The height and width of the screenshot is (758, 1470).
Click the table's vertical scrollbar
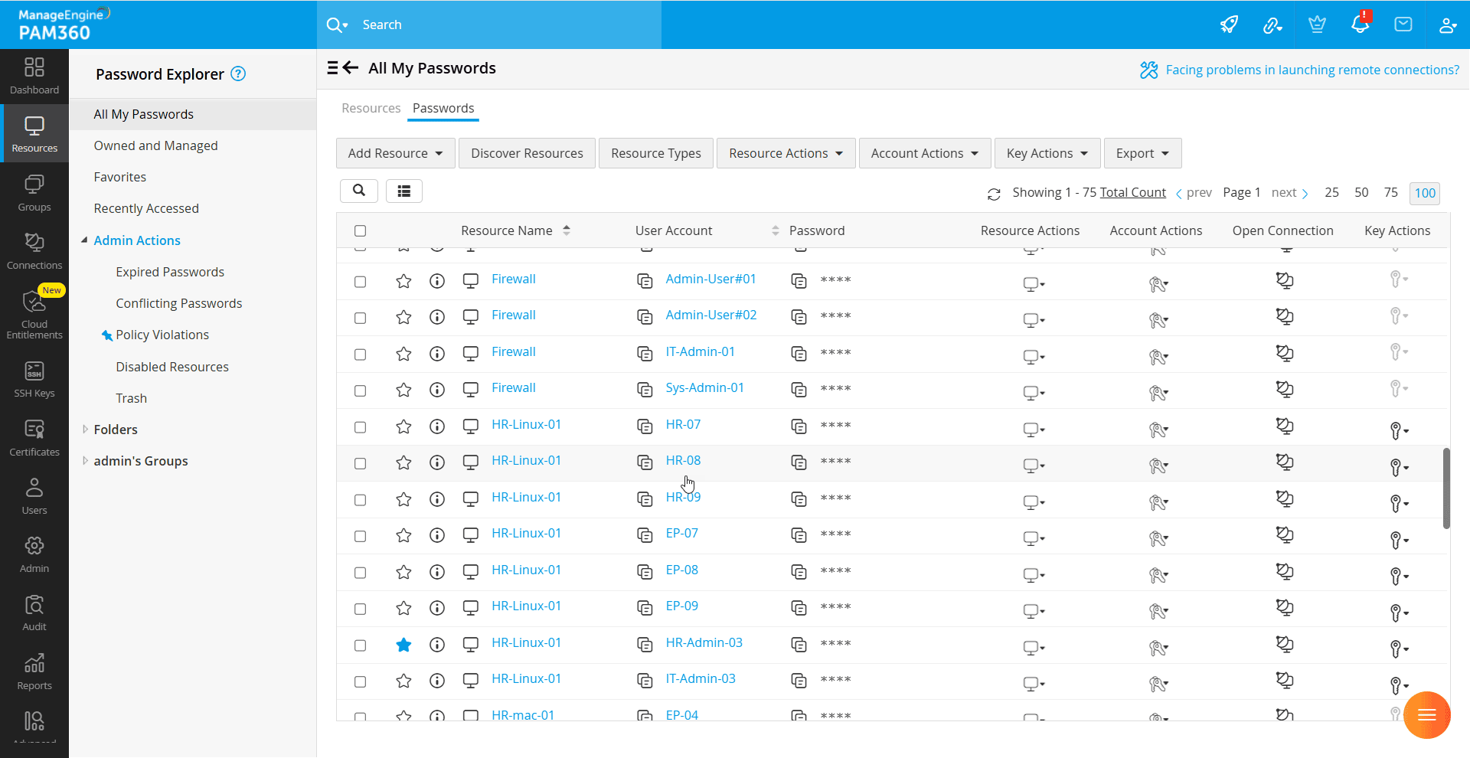point(1445,488)
